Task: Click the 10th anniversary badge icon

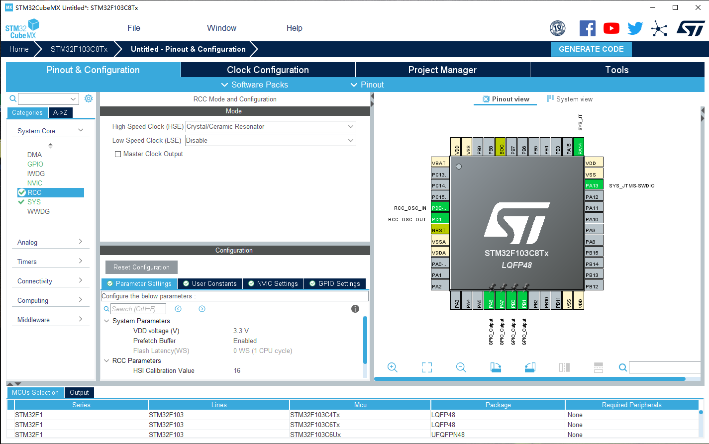Action: 558,28
